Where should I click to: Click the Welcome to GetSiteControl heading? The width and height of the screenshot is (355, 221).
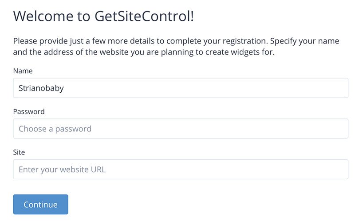coord(103,16)
